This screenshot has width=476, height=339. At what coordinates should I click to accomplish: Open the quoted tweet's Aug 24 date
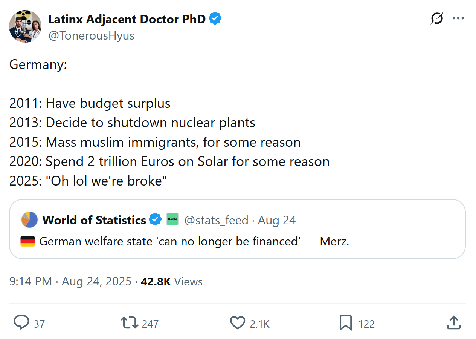click(277, 220)
